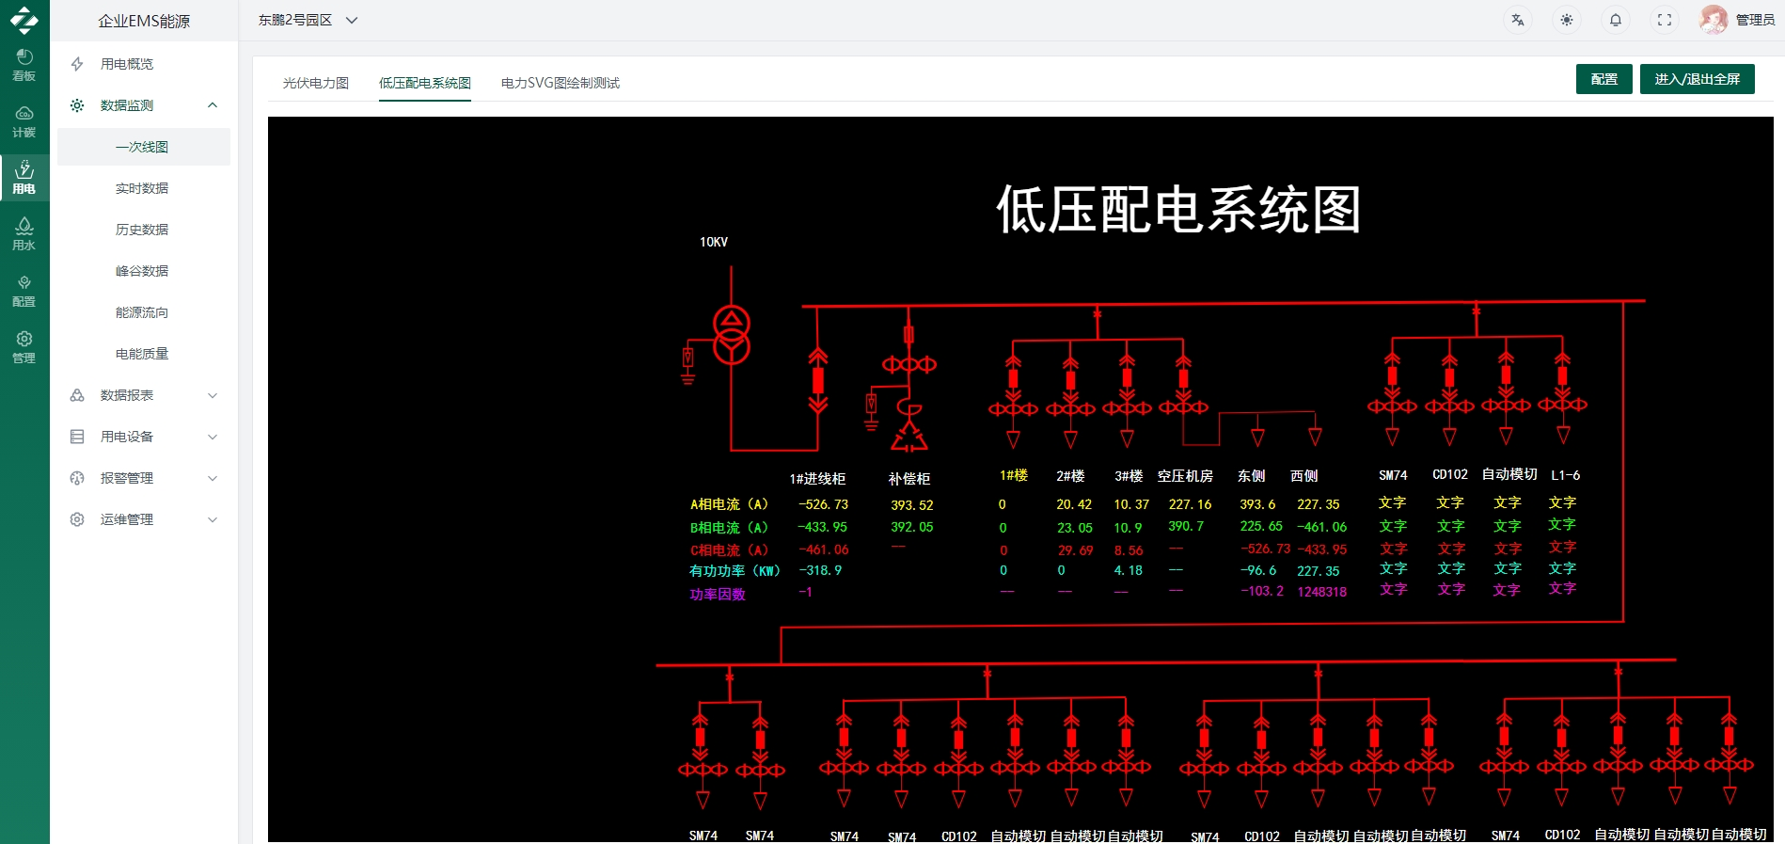The image size is (1785, 844).
Task: Click the L1-6 label
Action: (1565, 475)
